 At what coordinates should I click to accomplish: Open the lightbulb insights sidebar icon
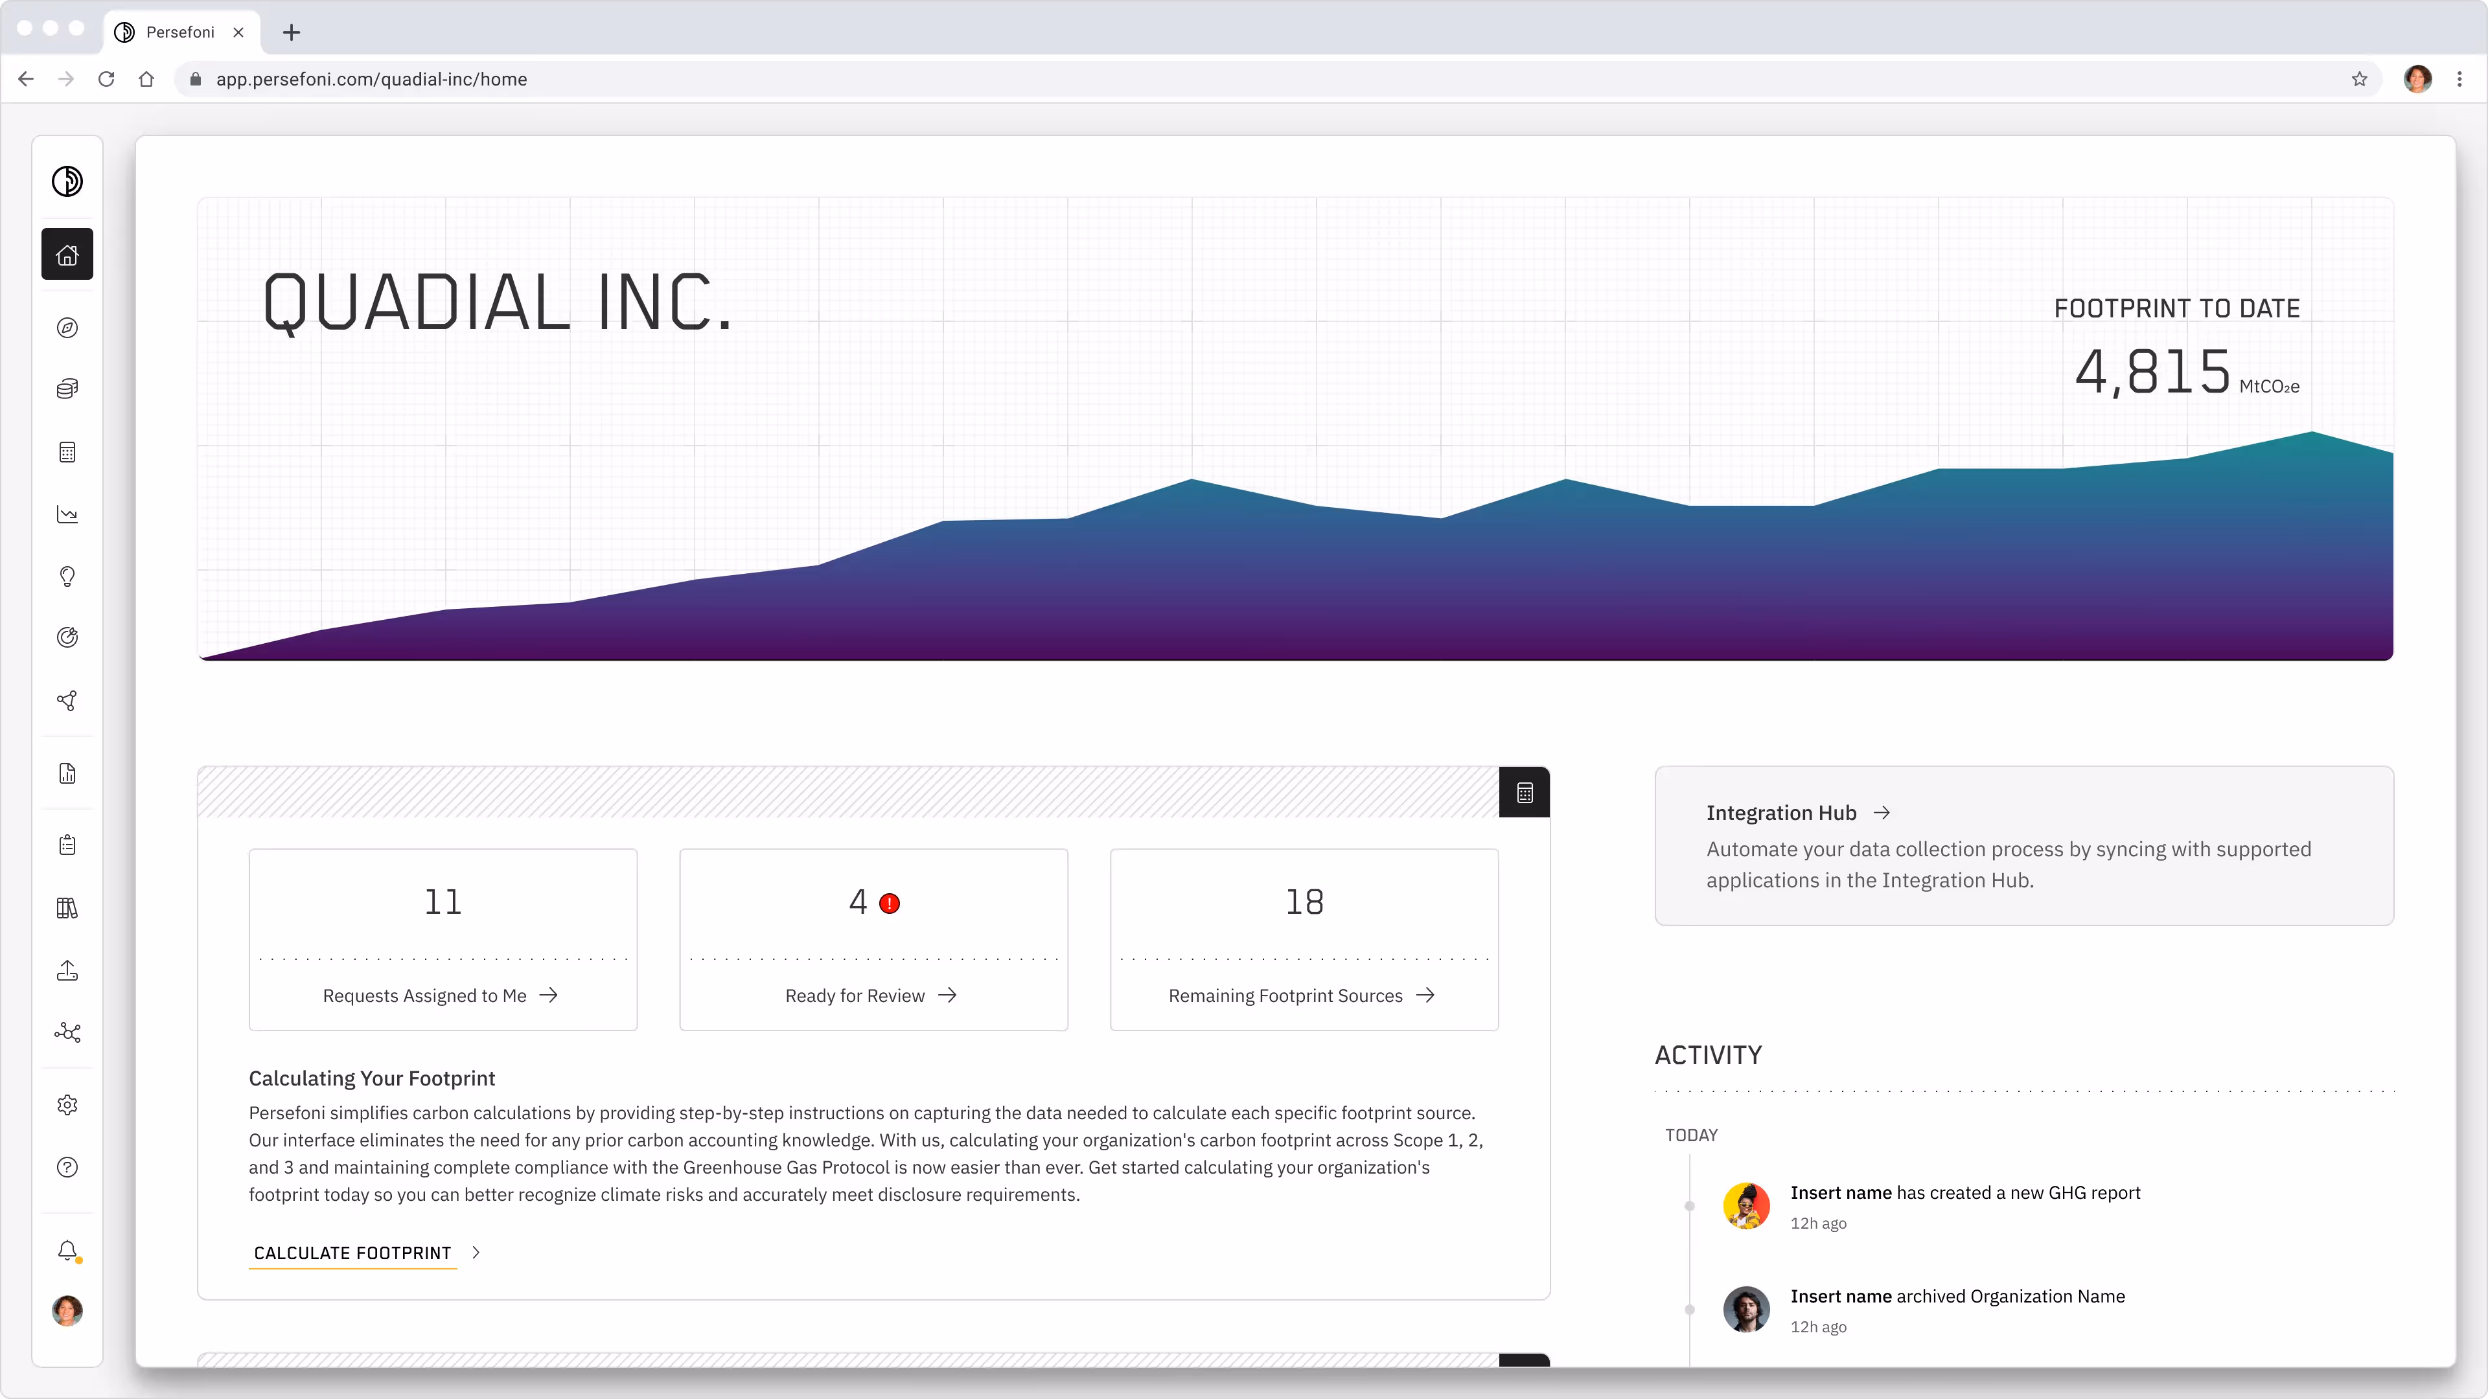click(67, 576)
